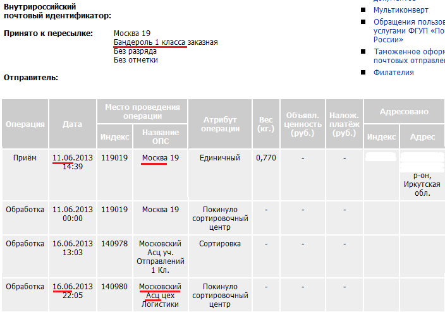Select the index 140980 cell
This screenshot has height=312, width=445.
114,287
